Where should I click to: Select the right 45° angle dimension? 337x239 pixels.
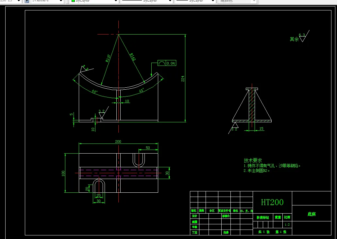[x=141, y=90]
